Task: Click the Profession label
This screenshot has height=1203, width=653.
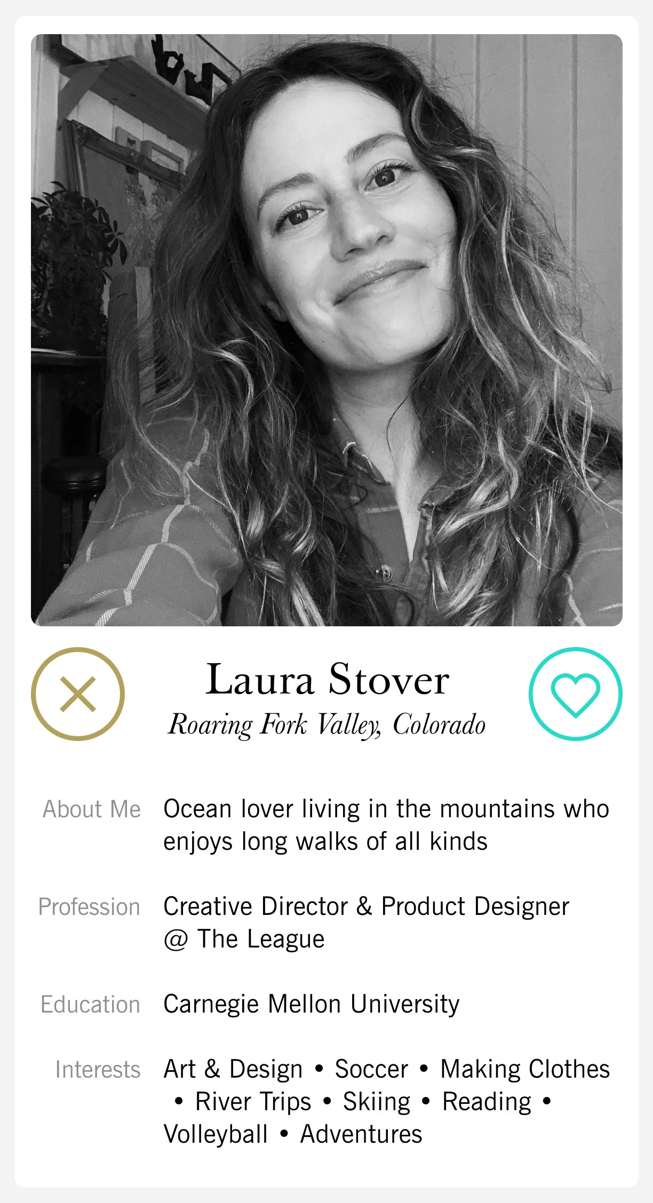Action: [x=89, y=907]
